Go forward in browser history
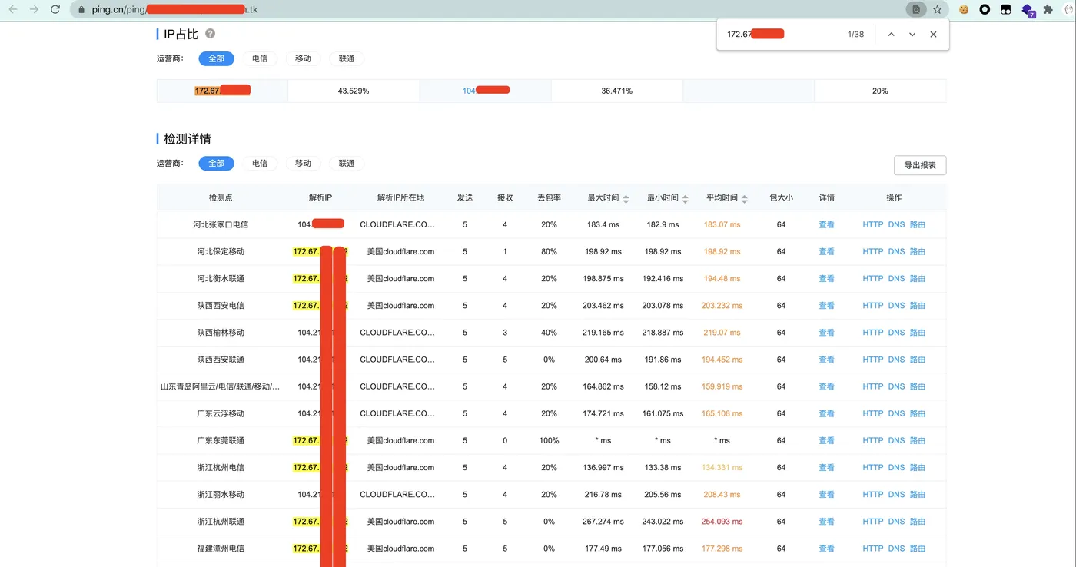The width and height of the screenshot is (1076, 567). click(x=34, y=10)
